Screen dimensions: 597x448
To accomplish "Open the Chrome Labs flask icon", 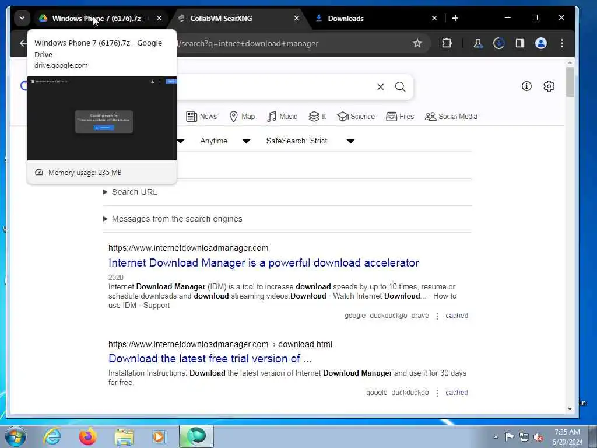I will coord(477,43).
